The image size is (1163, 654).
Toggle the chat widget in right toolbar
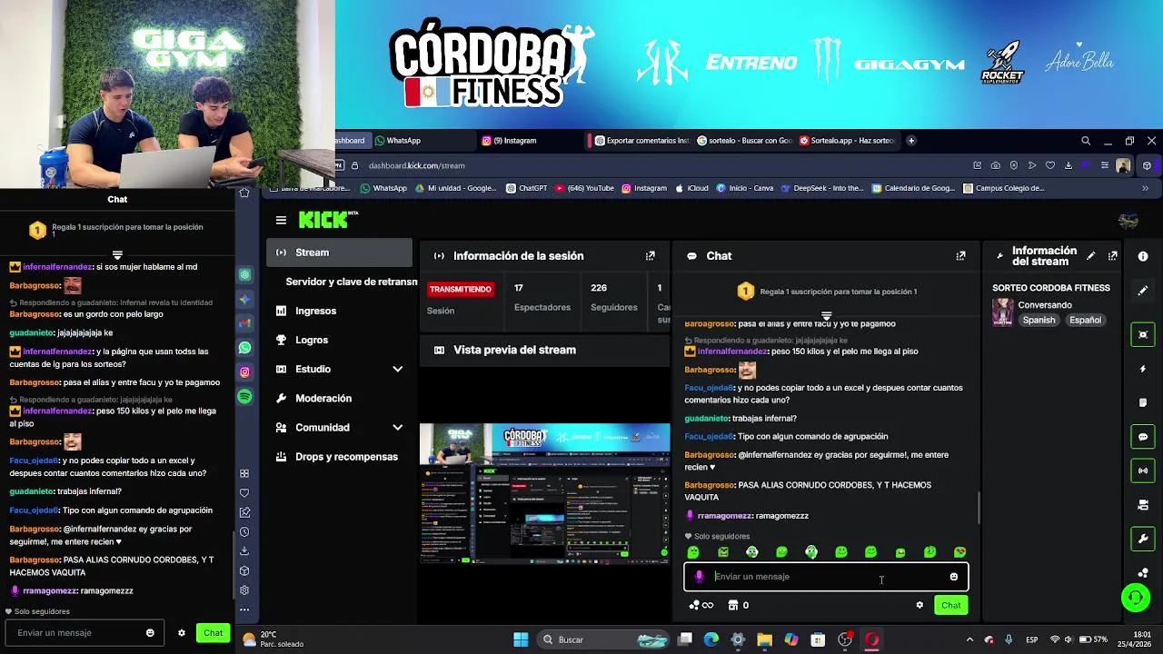click(1143, 437)
